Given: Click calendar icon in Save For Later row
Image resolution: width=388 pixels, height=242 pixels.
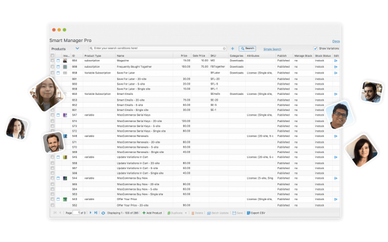Looking at the screenshot, I should (x=58, y=73).
